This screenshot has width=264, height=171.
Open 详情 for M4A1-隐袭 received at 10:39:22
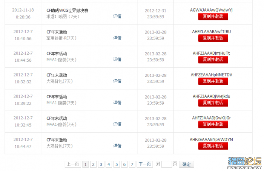pyautogui.click(x=117, y=102)
